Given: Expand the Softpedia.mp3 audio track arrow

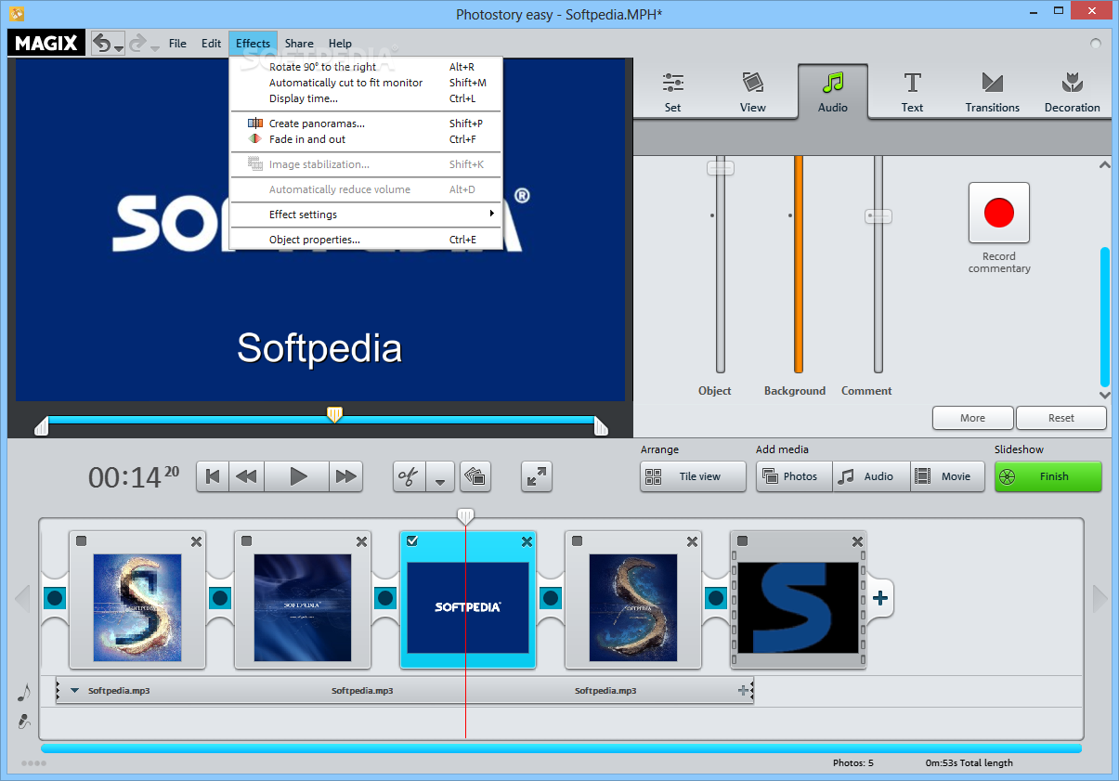Looking at the screenshot, I should click(x=75, y=691).
